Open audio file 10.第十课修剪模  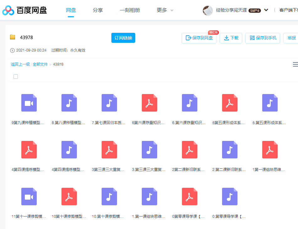(x=109, y=197)
